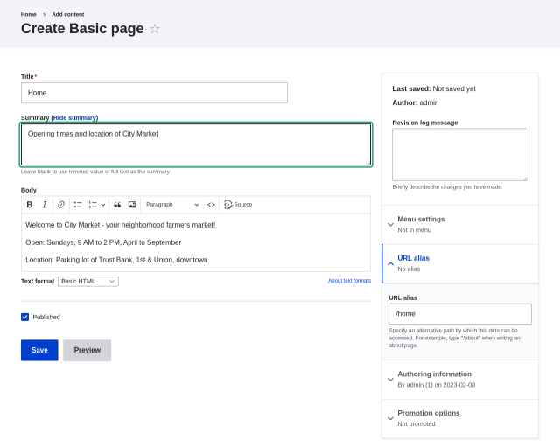Expand Menu settings section
560x441 pixels.
pos(460,224)
